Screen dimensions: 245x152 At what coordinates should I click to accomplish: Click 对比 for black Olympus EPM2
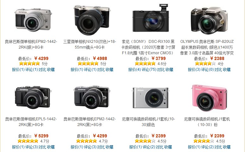101,147
